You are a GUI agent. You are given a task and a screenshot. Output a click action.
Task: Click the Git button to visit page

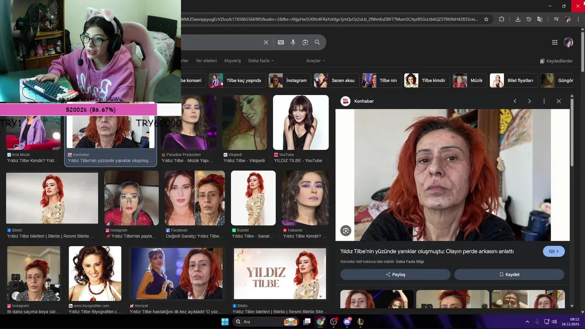[x=554, y=251]
